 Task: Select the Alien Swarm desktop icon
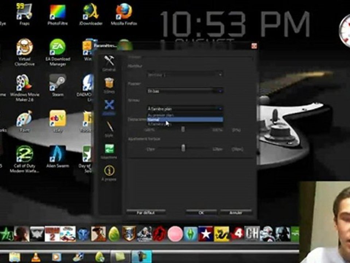pos(58,157)
